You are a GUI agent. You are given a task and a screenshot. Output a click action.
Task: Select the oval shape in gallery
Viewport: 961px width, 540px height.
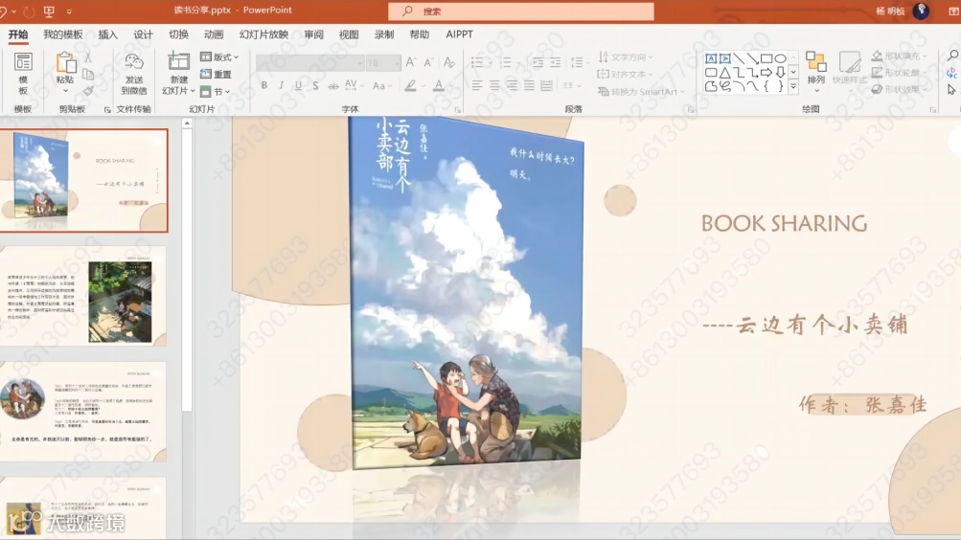(780, 58)
